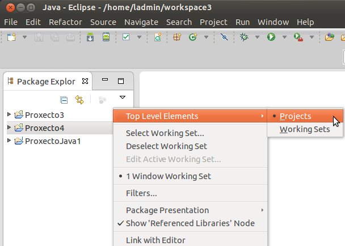Open the Debug dropdown arrow
The image size is (345, 246).
point(257,37)
